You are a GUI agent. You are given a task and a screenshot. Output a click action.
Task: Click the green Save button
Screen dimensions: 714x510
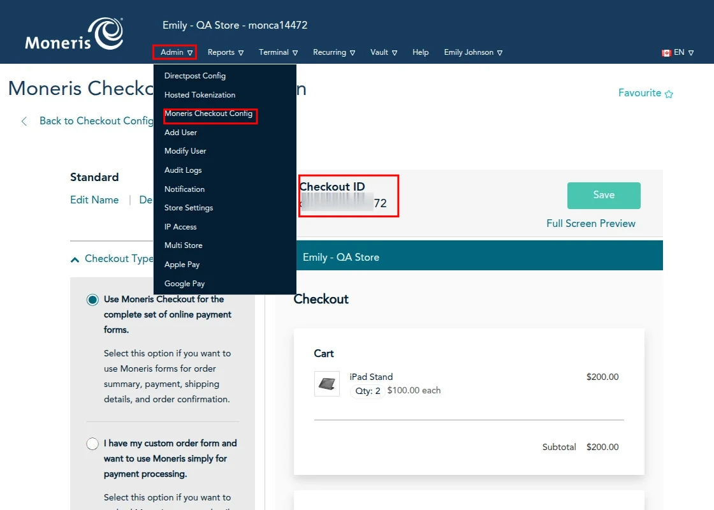tap(604, 195)
